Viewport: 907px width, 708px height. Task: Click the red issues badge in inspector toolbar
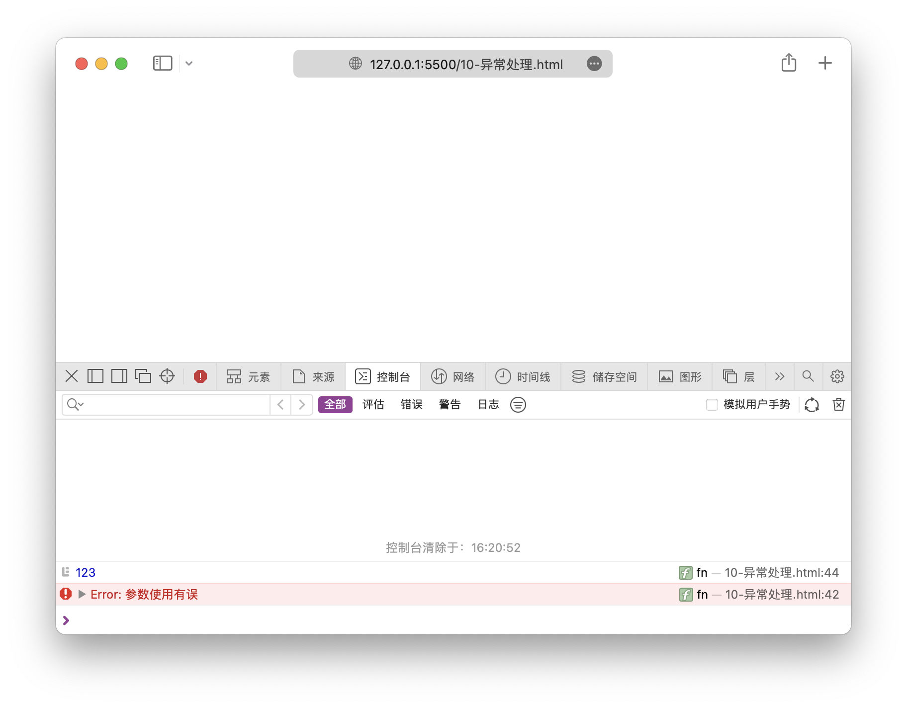(200, 376)
